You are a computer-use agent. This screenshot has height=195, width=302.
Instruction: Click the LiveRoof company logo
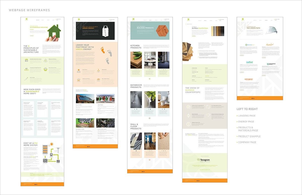[x=250, y=62]
